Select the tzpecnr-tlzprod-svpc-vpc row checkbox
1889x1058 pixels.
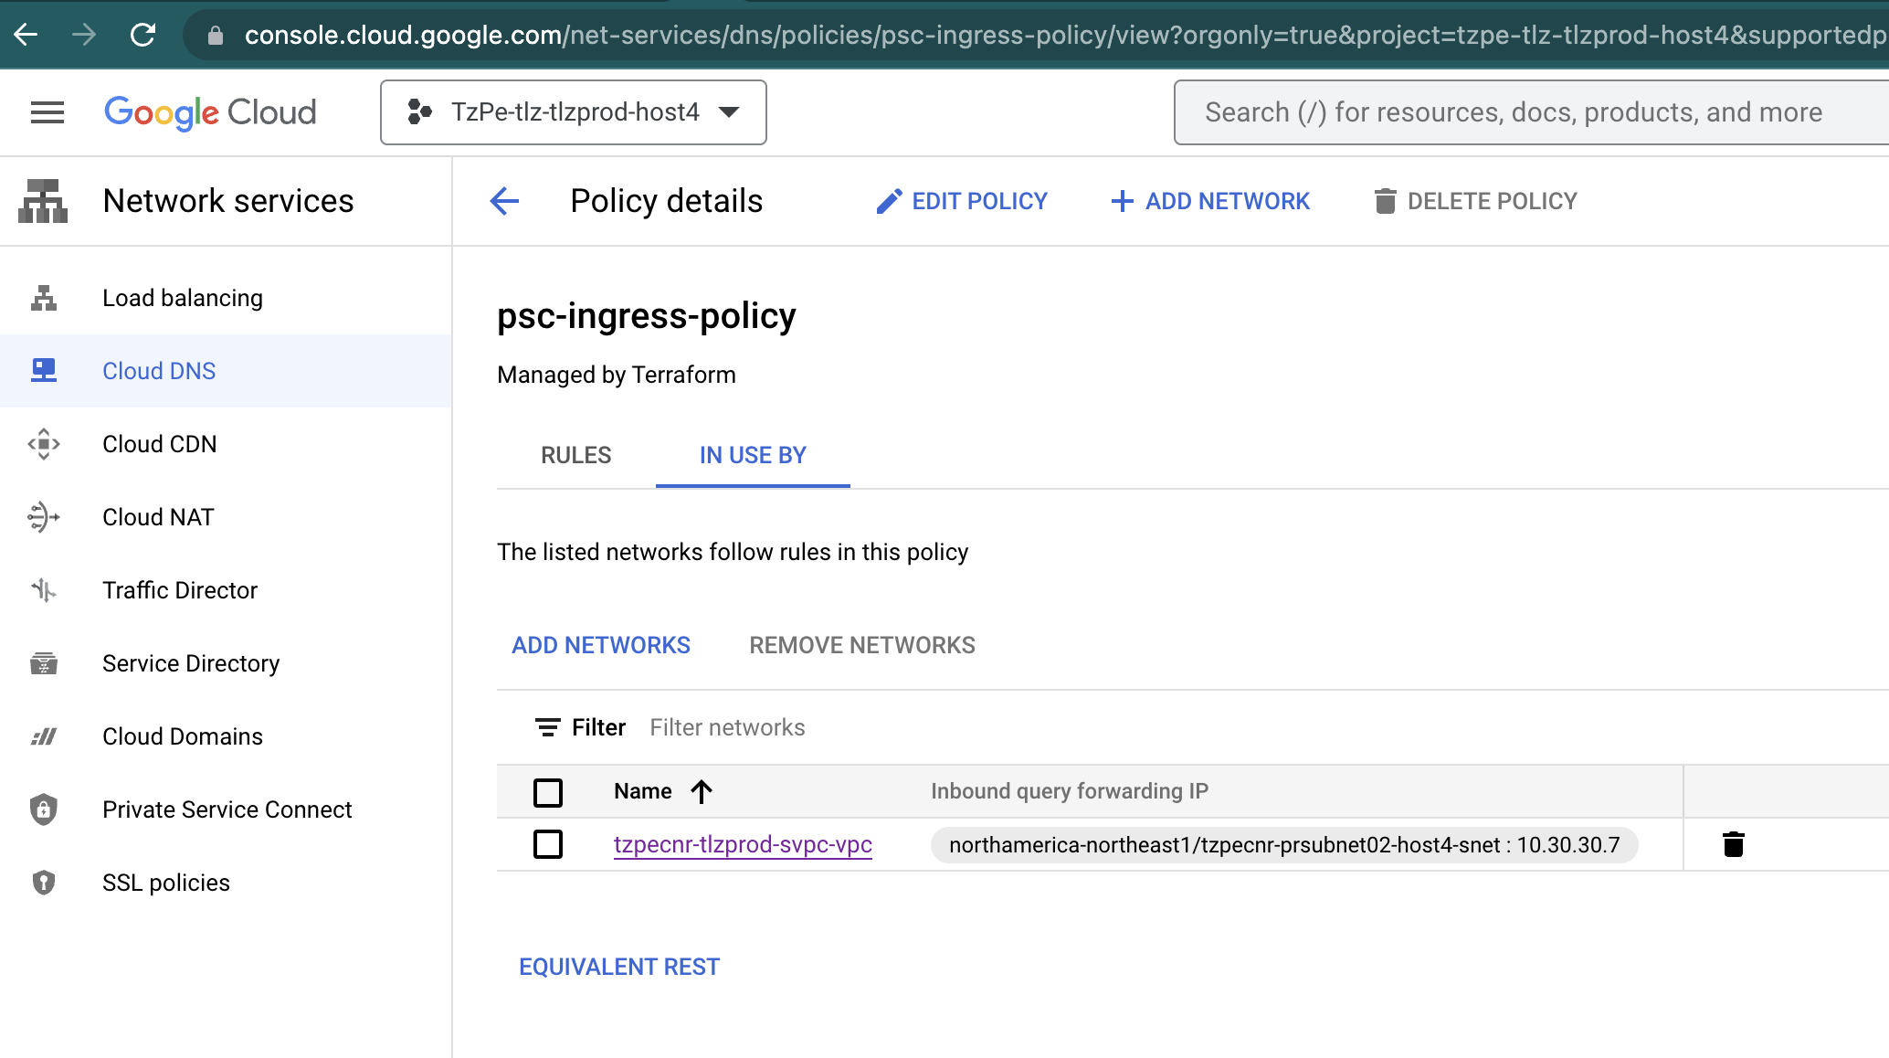[x=548, y=844]
